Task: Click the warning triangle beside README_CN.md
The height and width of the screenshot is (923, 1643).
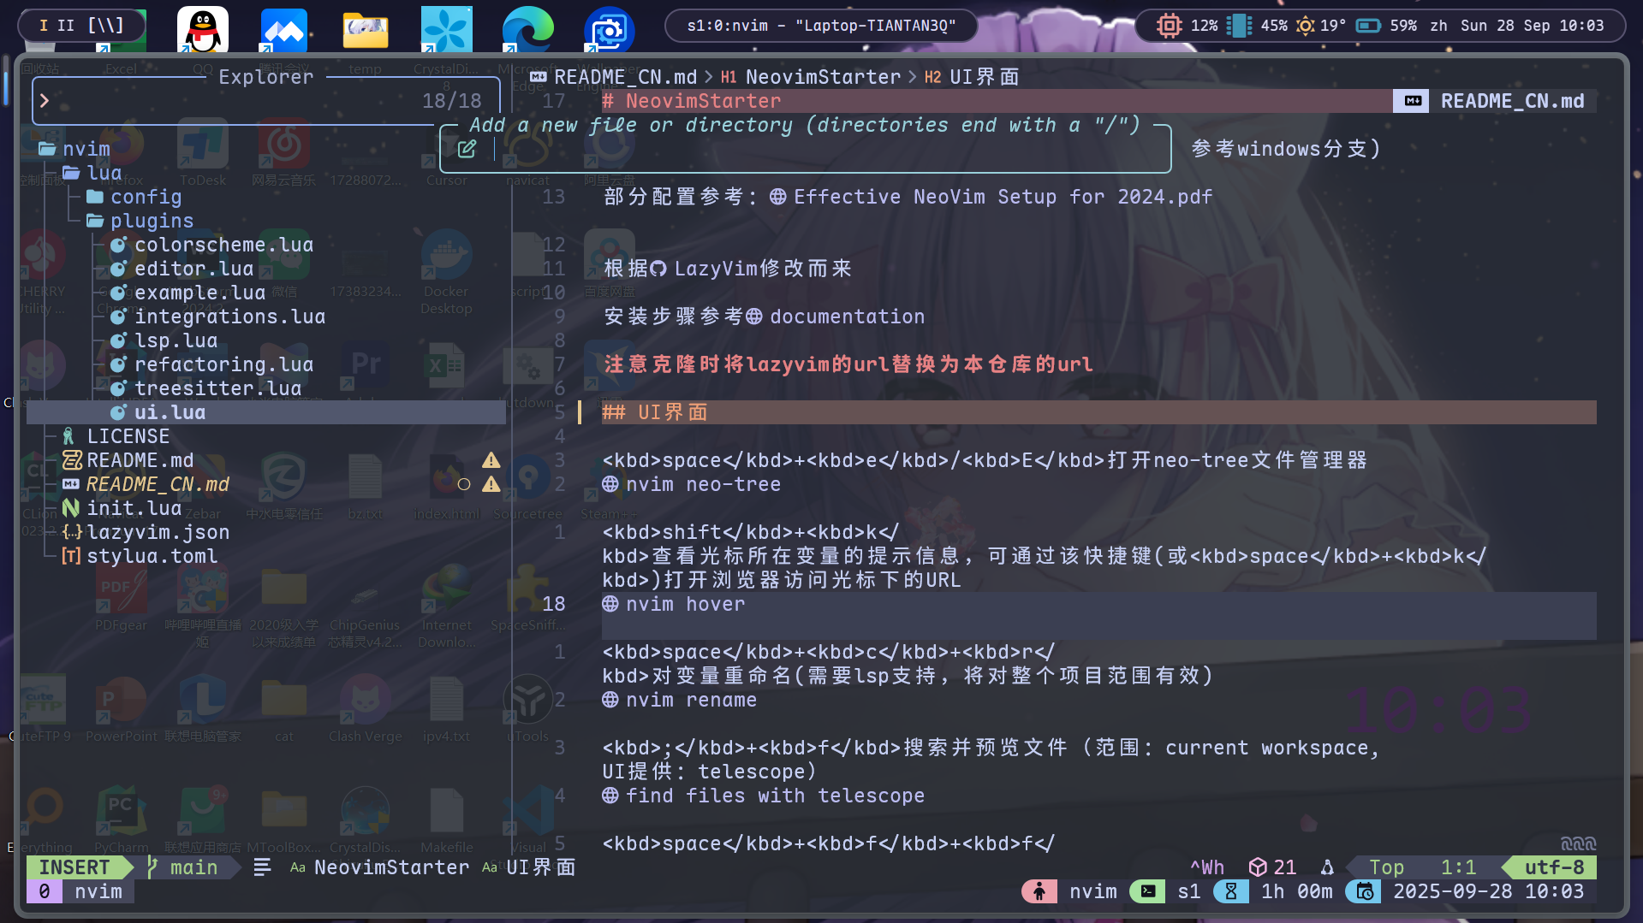Action: click(491, 484)
